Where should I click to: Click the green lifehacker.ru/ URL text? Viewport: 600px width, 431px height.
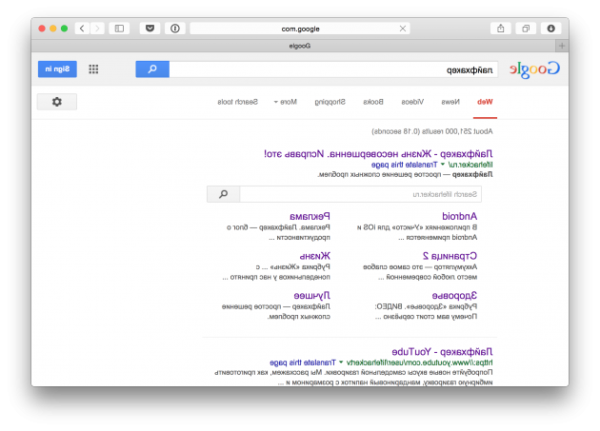coord(470,165)
